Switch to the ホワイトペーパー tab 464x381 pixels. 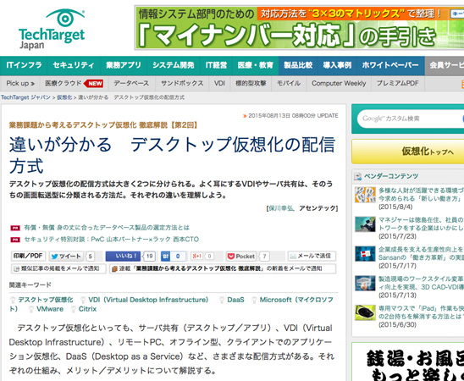click(390, 65)
